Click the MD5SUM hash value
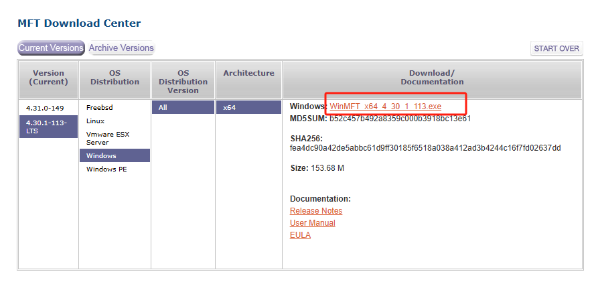The height and width of the screenshot is (282, 596). [x=400, y=119]
